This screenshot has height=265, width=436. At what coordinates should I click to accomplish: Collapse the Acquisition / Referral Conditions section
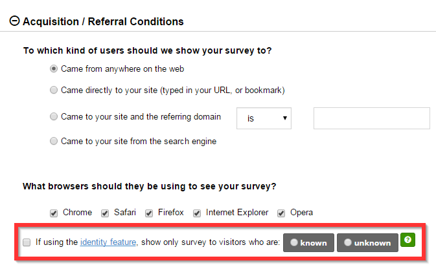[x=15, y=21]
